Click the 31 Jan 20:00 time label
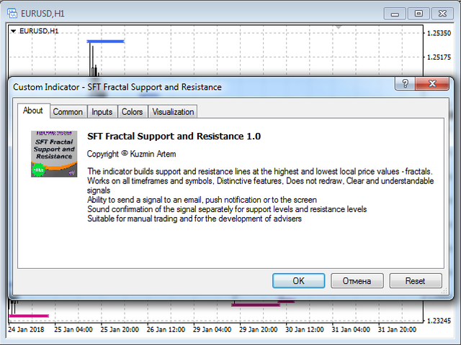This screenshot has height=345, width=461. click(x=397, y=330)
